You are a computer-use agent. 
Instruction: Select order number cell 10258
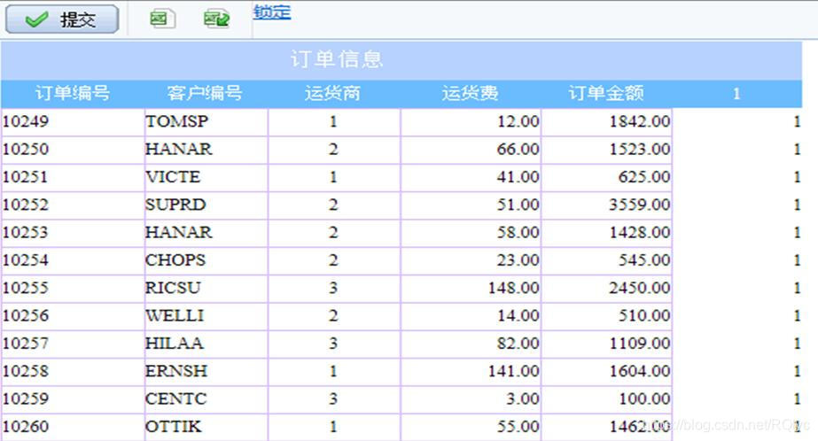(73, 371)
